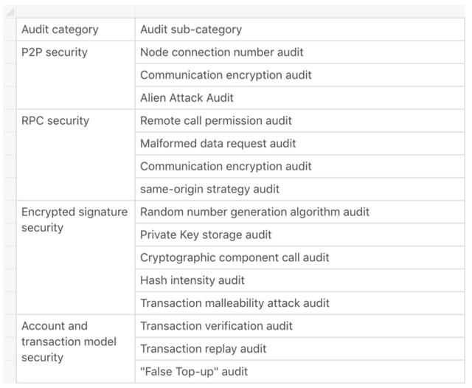This screenshot has width=472, height=388.
Task: Select "Account and transaction model security" cell
Action: tap(75, 349)
